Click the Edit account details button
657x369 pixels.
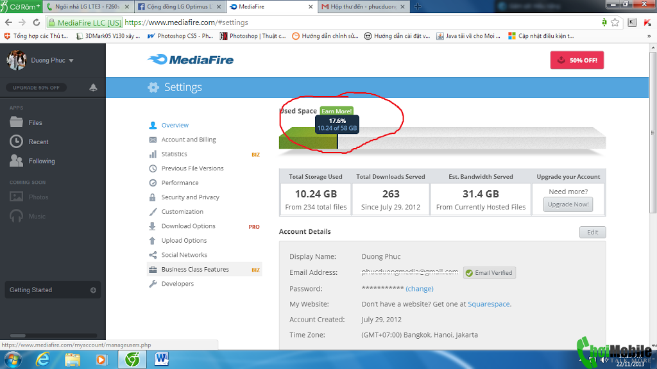click(x=592, y=232)
